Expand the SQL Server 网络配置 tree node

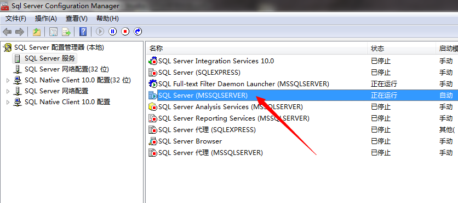pos(8,91)
